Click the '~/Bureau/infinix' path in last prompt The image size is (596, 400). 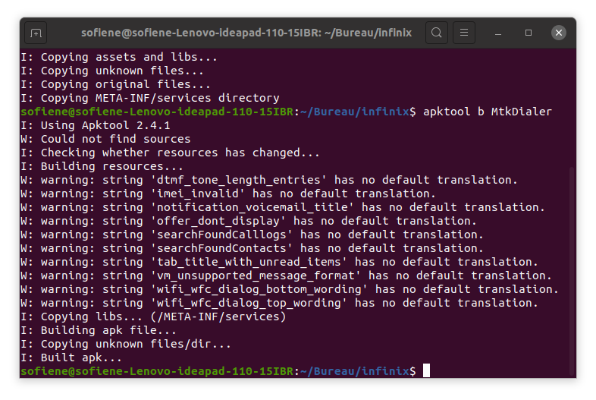[354, 371]
